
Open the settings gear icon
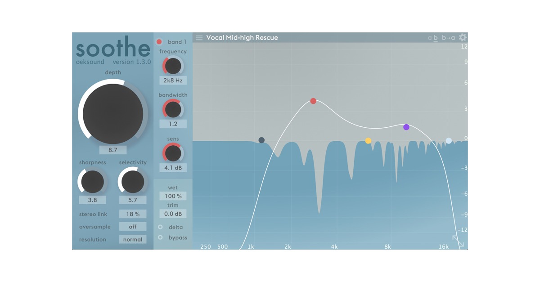463,38
